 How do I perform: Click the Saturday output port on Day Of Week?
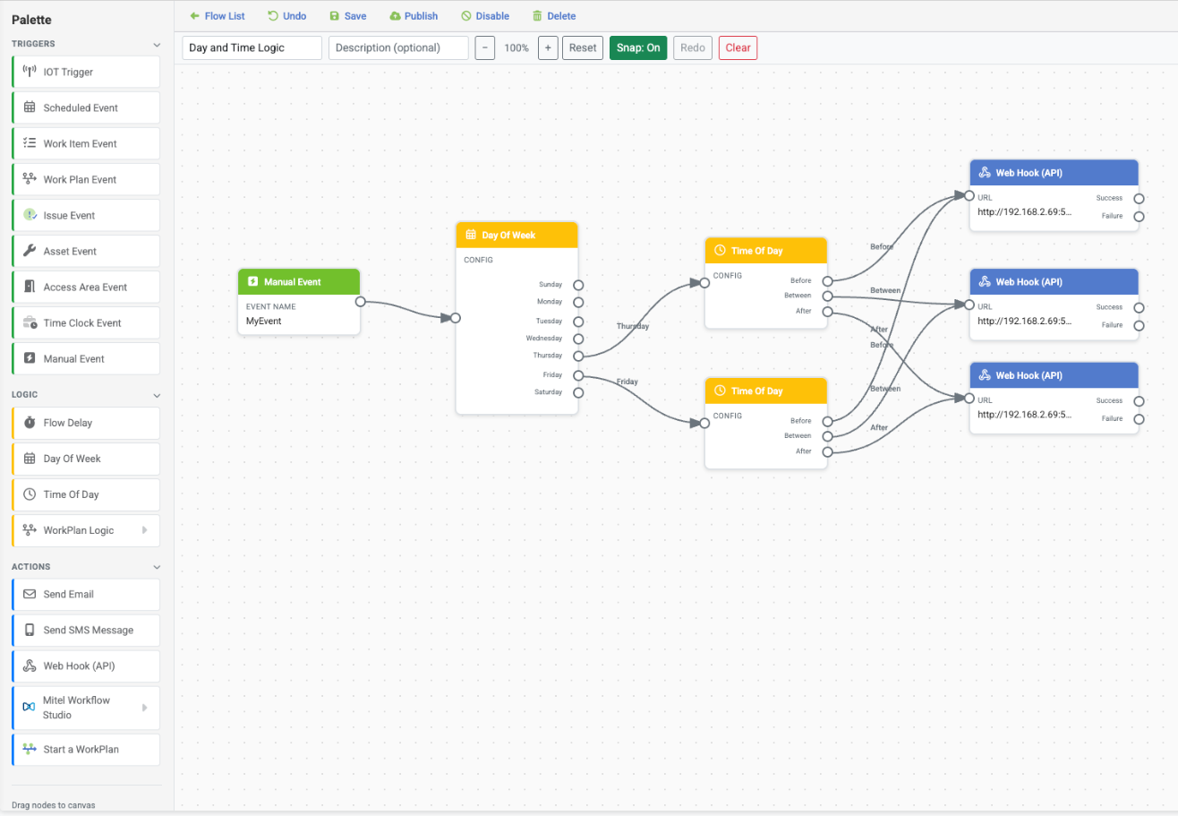578,392
